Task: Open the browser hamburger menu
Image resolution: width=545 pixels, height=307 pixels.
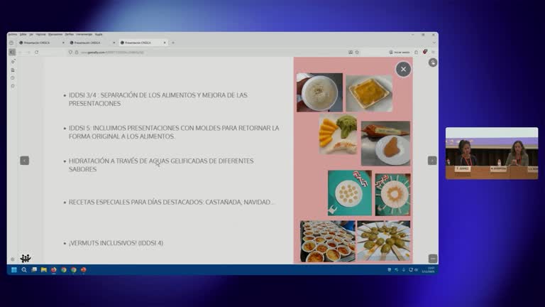Action: tap(433, 52)
